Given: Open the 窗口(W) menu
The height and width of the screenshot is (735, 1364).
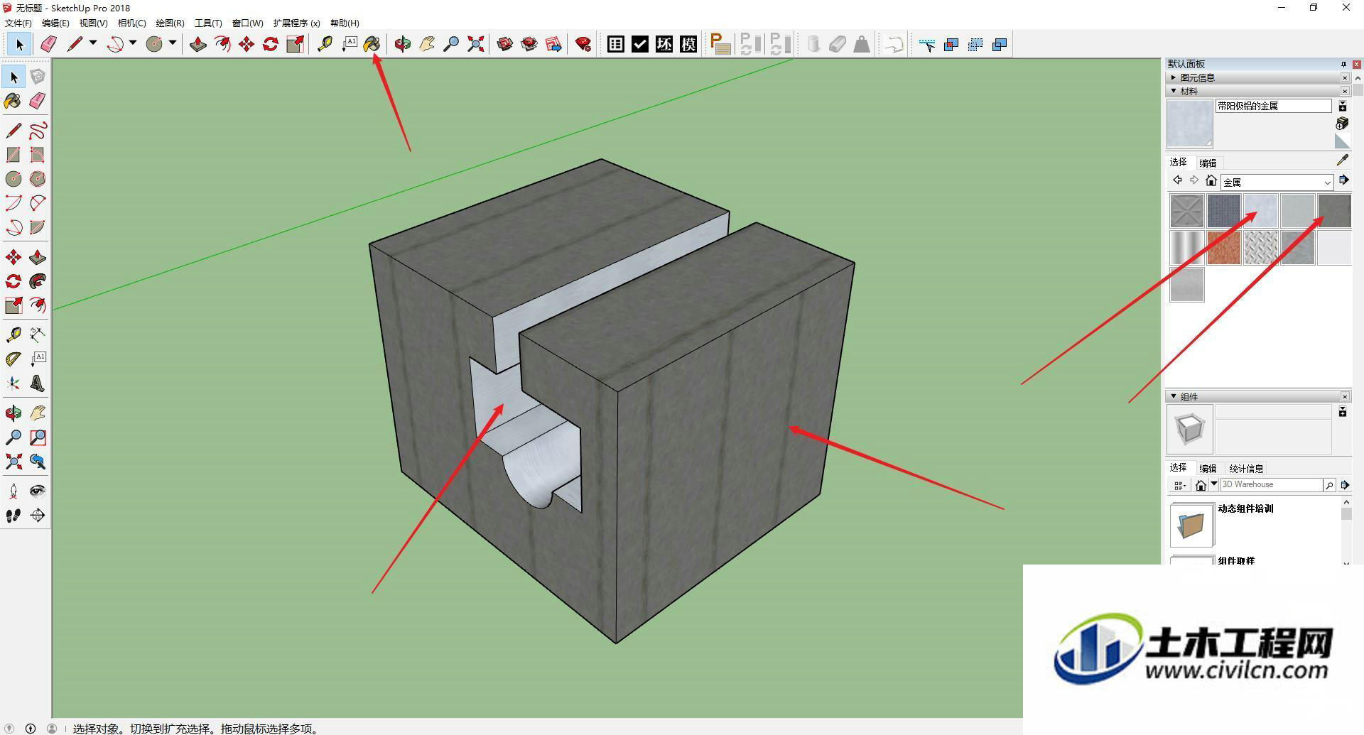Looking at the screenshot, I should point(247,23).
